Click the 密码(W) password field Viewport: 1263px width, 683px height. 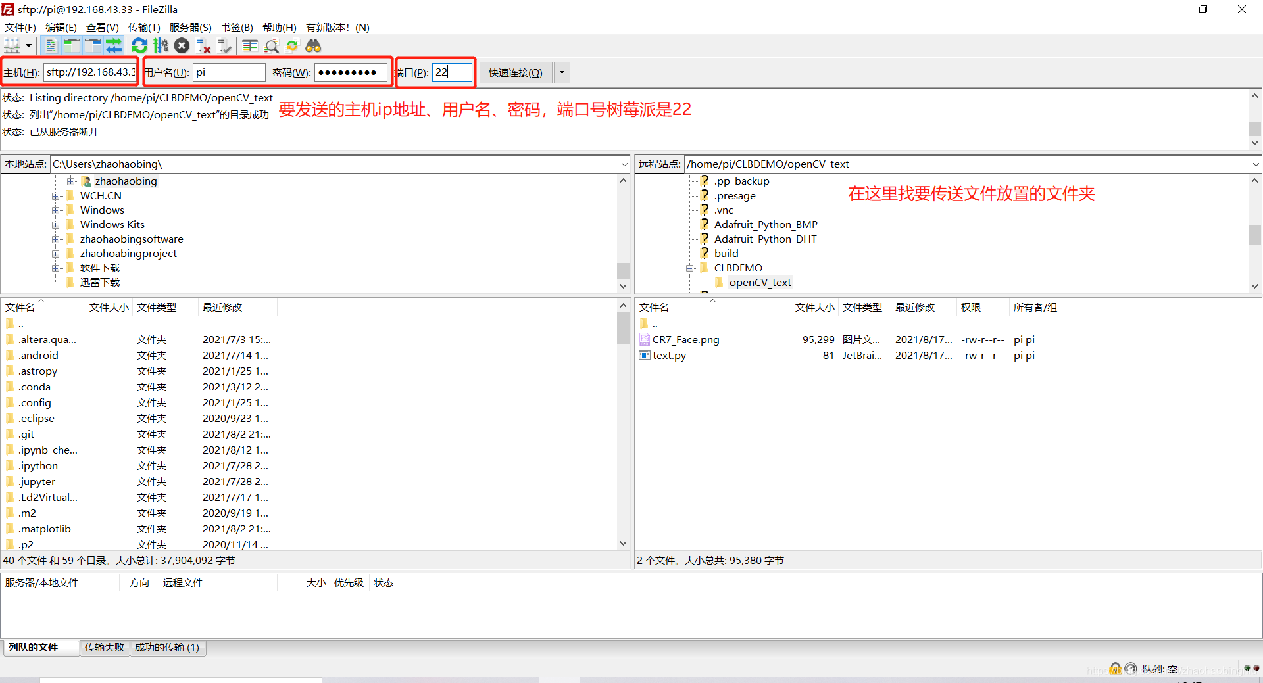351,72
